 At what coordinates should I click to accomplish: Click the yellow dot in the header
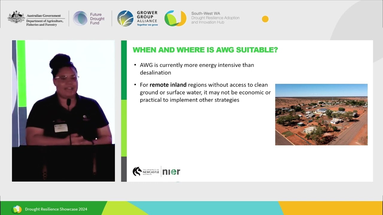tap(265, 19)
